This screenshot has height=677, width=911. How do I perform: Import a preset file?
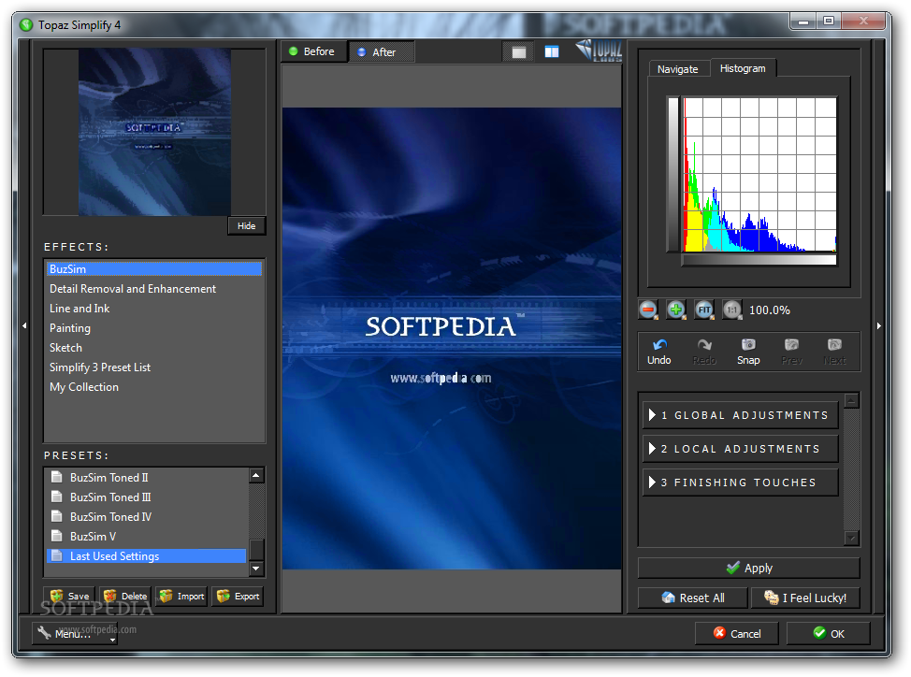coord(181,597)
